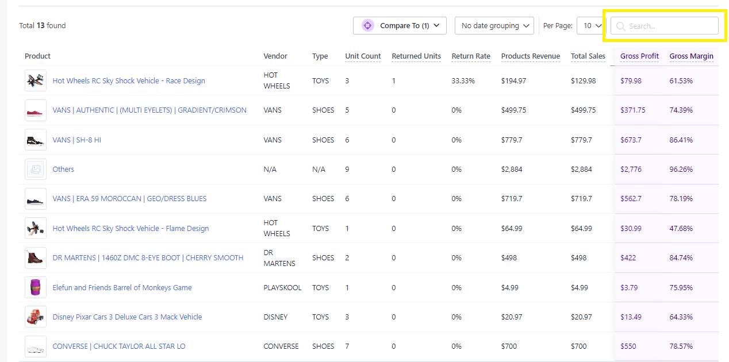Image resolution: width=729 pixels, height=362 pixels.
Task: Select the 64.33% gross margin cell
Action: pos(681,317)
